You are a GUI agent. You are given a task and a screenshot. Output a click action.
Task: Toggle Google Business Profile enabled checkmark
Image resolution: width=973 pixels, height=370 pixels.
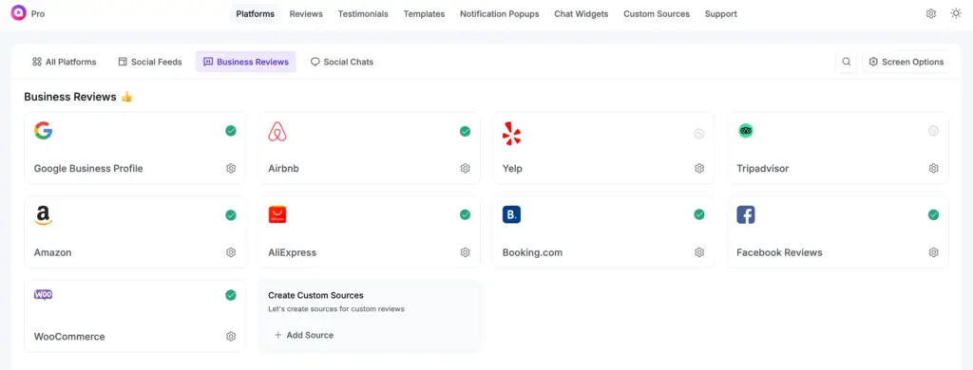[x=231, y=131]
